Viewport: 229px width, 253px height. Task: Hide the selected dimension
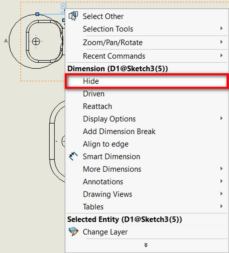coord(147,81)
